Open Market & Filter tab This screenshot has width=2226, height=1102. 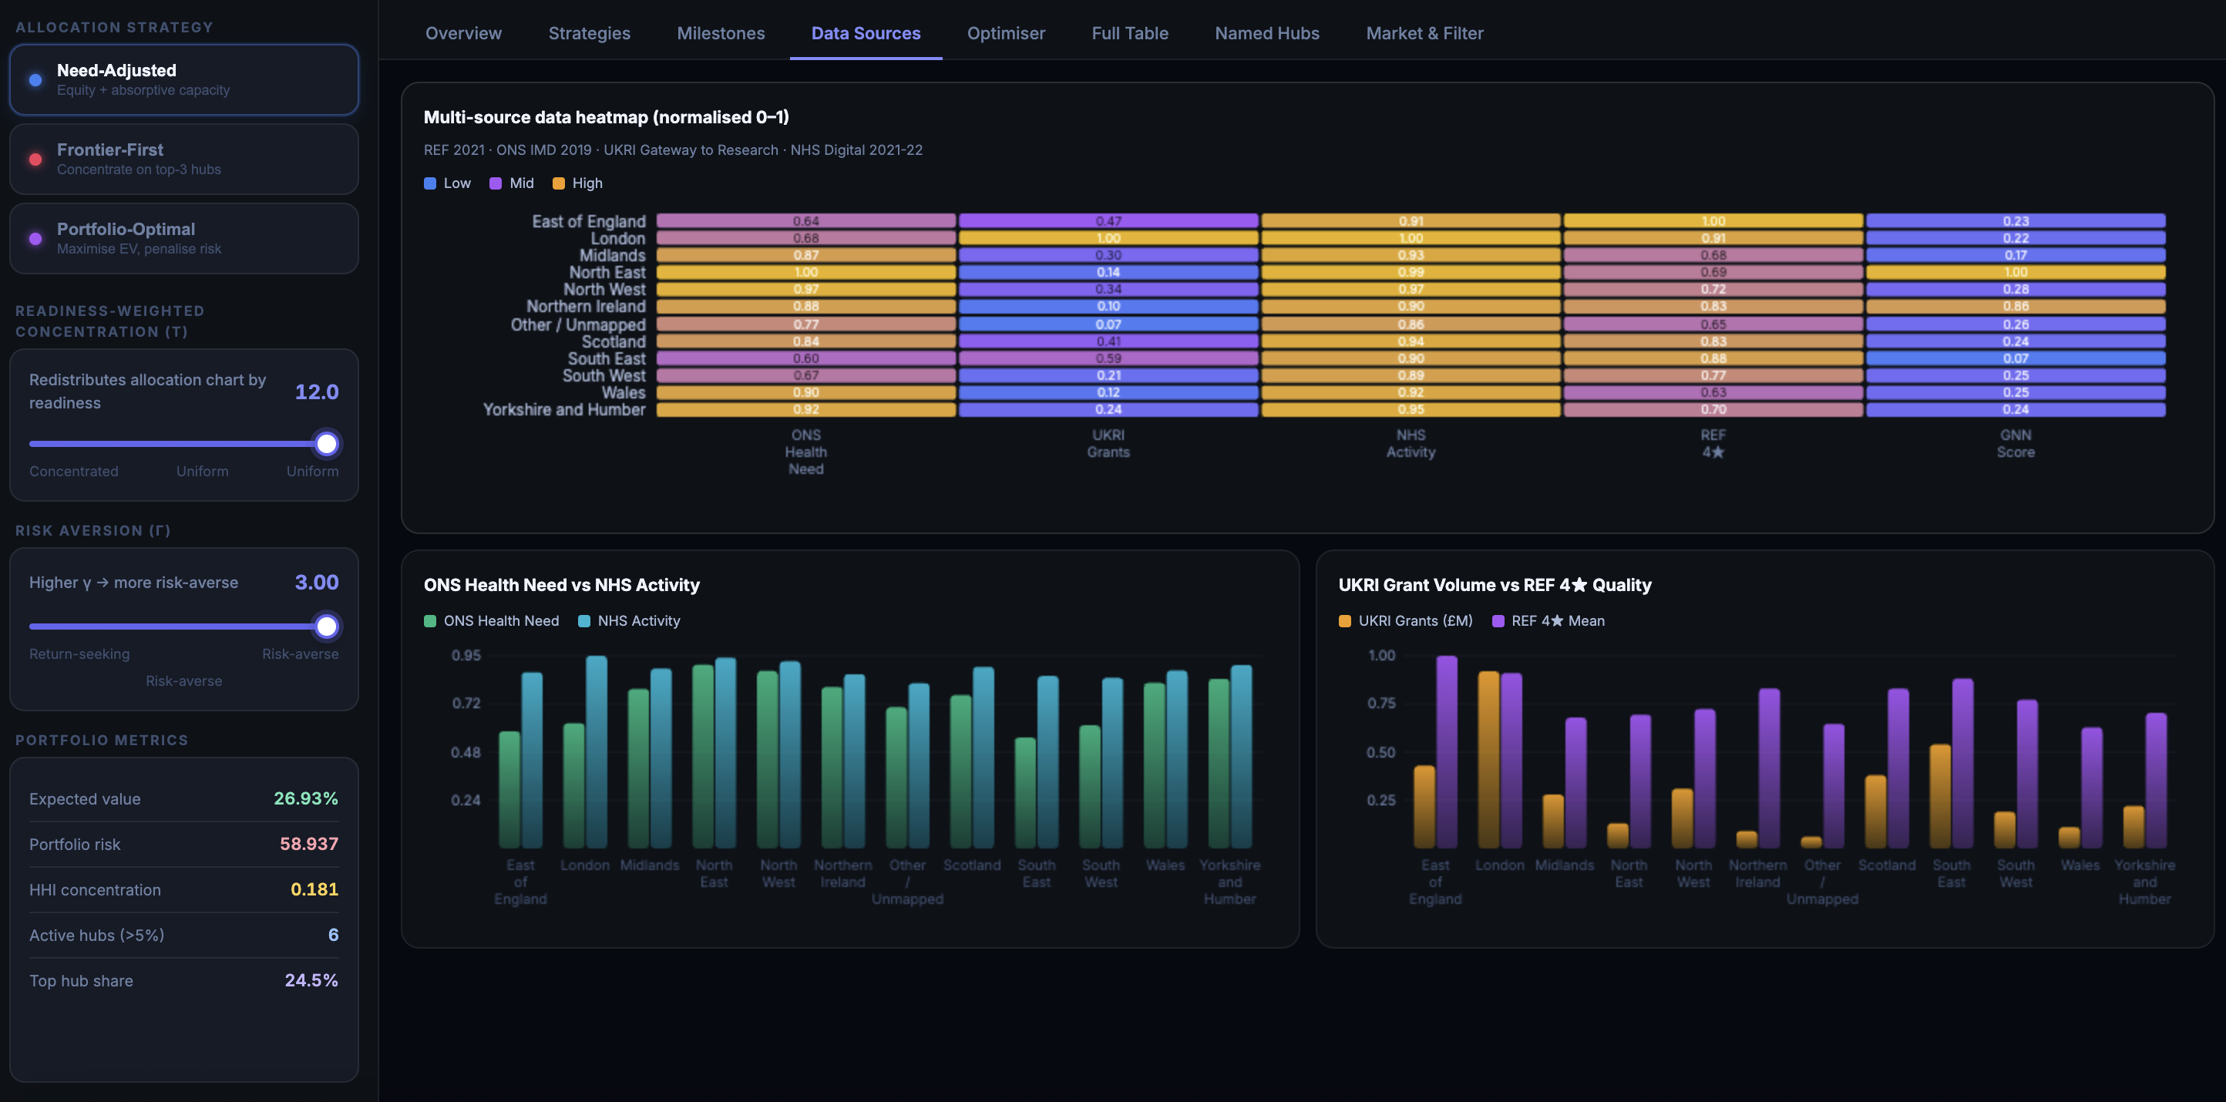point(1424,33)
